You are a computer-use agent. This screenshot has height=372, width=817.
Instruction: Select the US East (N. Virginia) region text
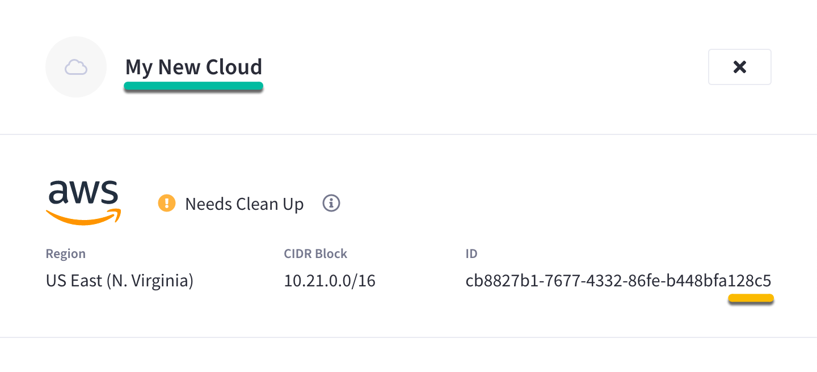pyautogui.click(x=120, y=280)
